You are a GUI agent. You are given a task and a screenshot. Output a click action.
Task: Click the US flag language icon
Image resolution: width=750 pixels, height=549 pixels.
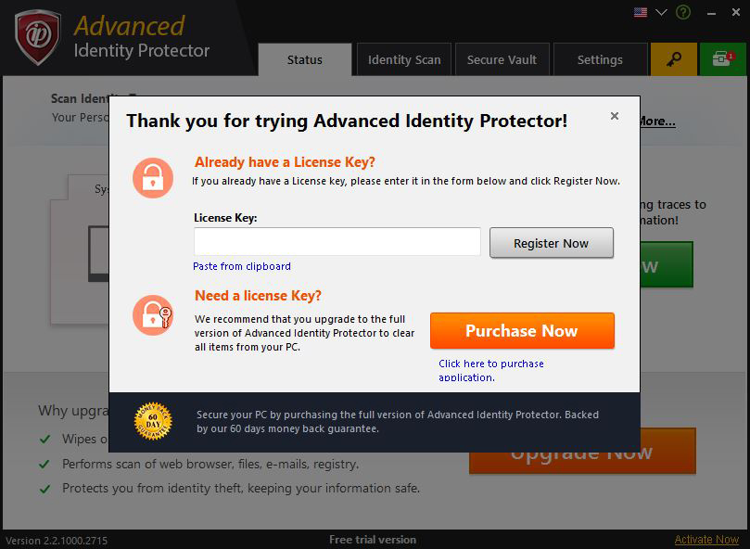pos(641,12)
